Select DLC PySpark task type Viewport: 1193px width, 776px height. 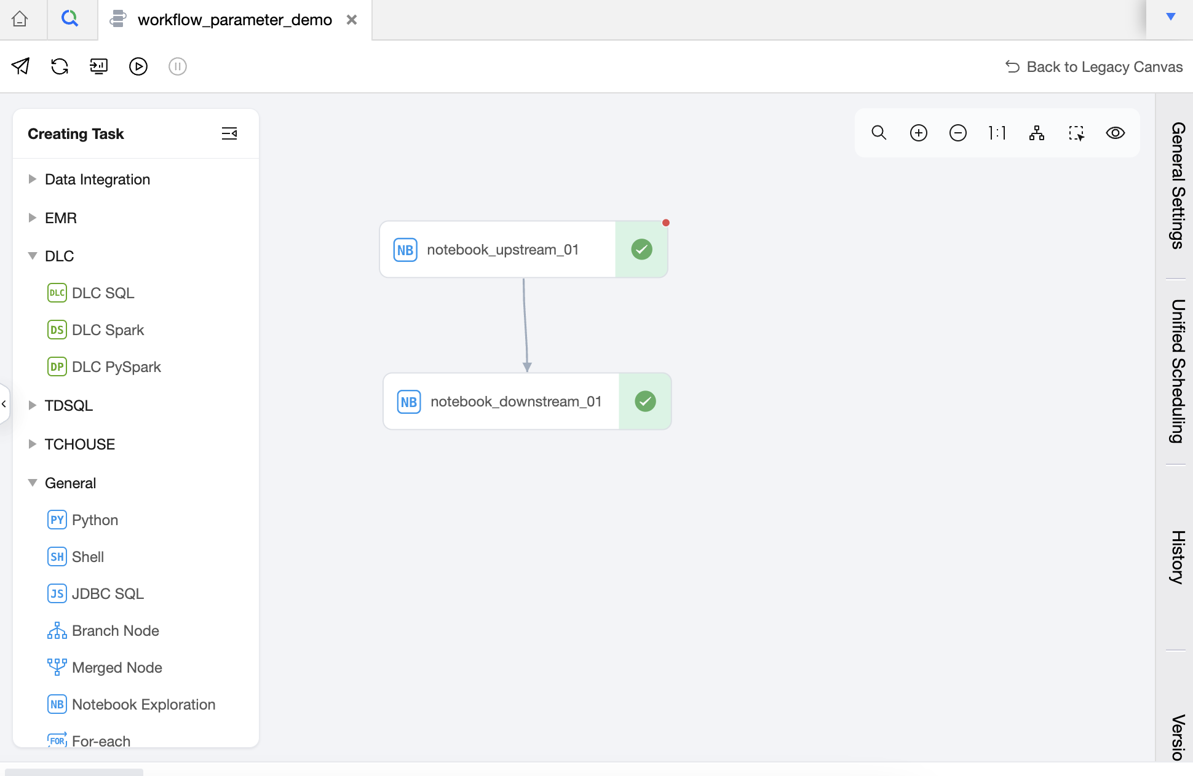pyautogui.click(x=116, y=367)
